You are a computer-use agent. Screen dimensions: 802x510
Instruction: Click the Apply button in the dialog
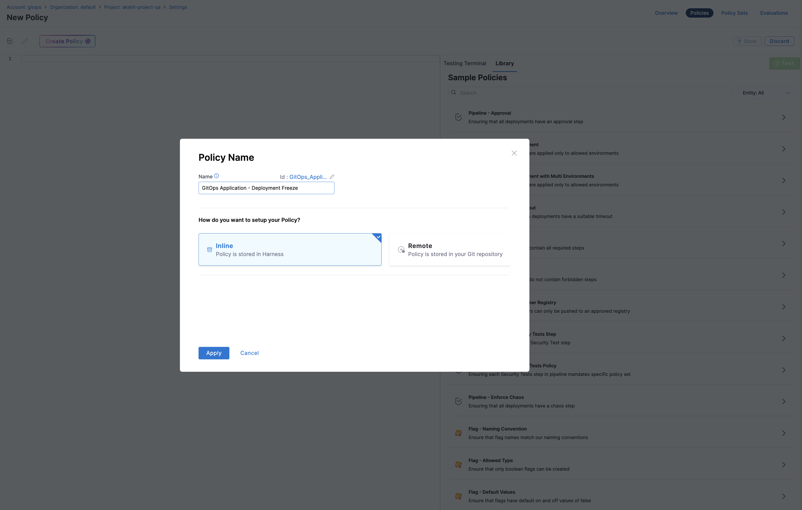tap(214, 353)
